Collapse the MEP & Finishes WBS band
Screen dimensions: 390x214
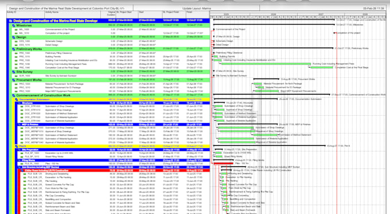[x=19, y=125]
